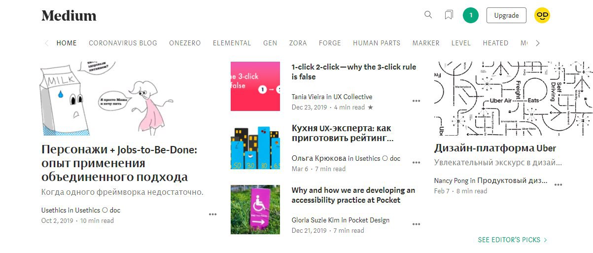Image resolution: width=593 pixels, height=253 pixels.
Task: Open more options for 3-click rule article
Action: (x=416, y=101)
